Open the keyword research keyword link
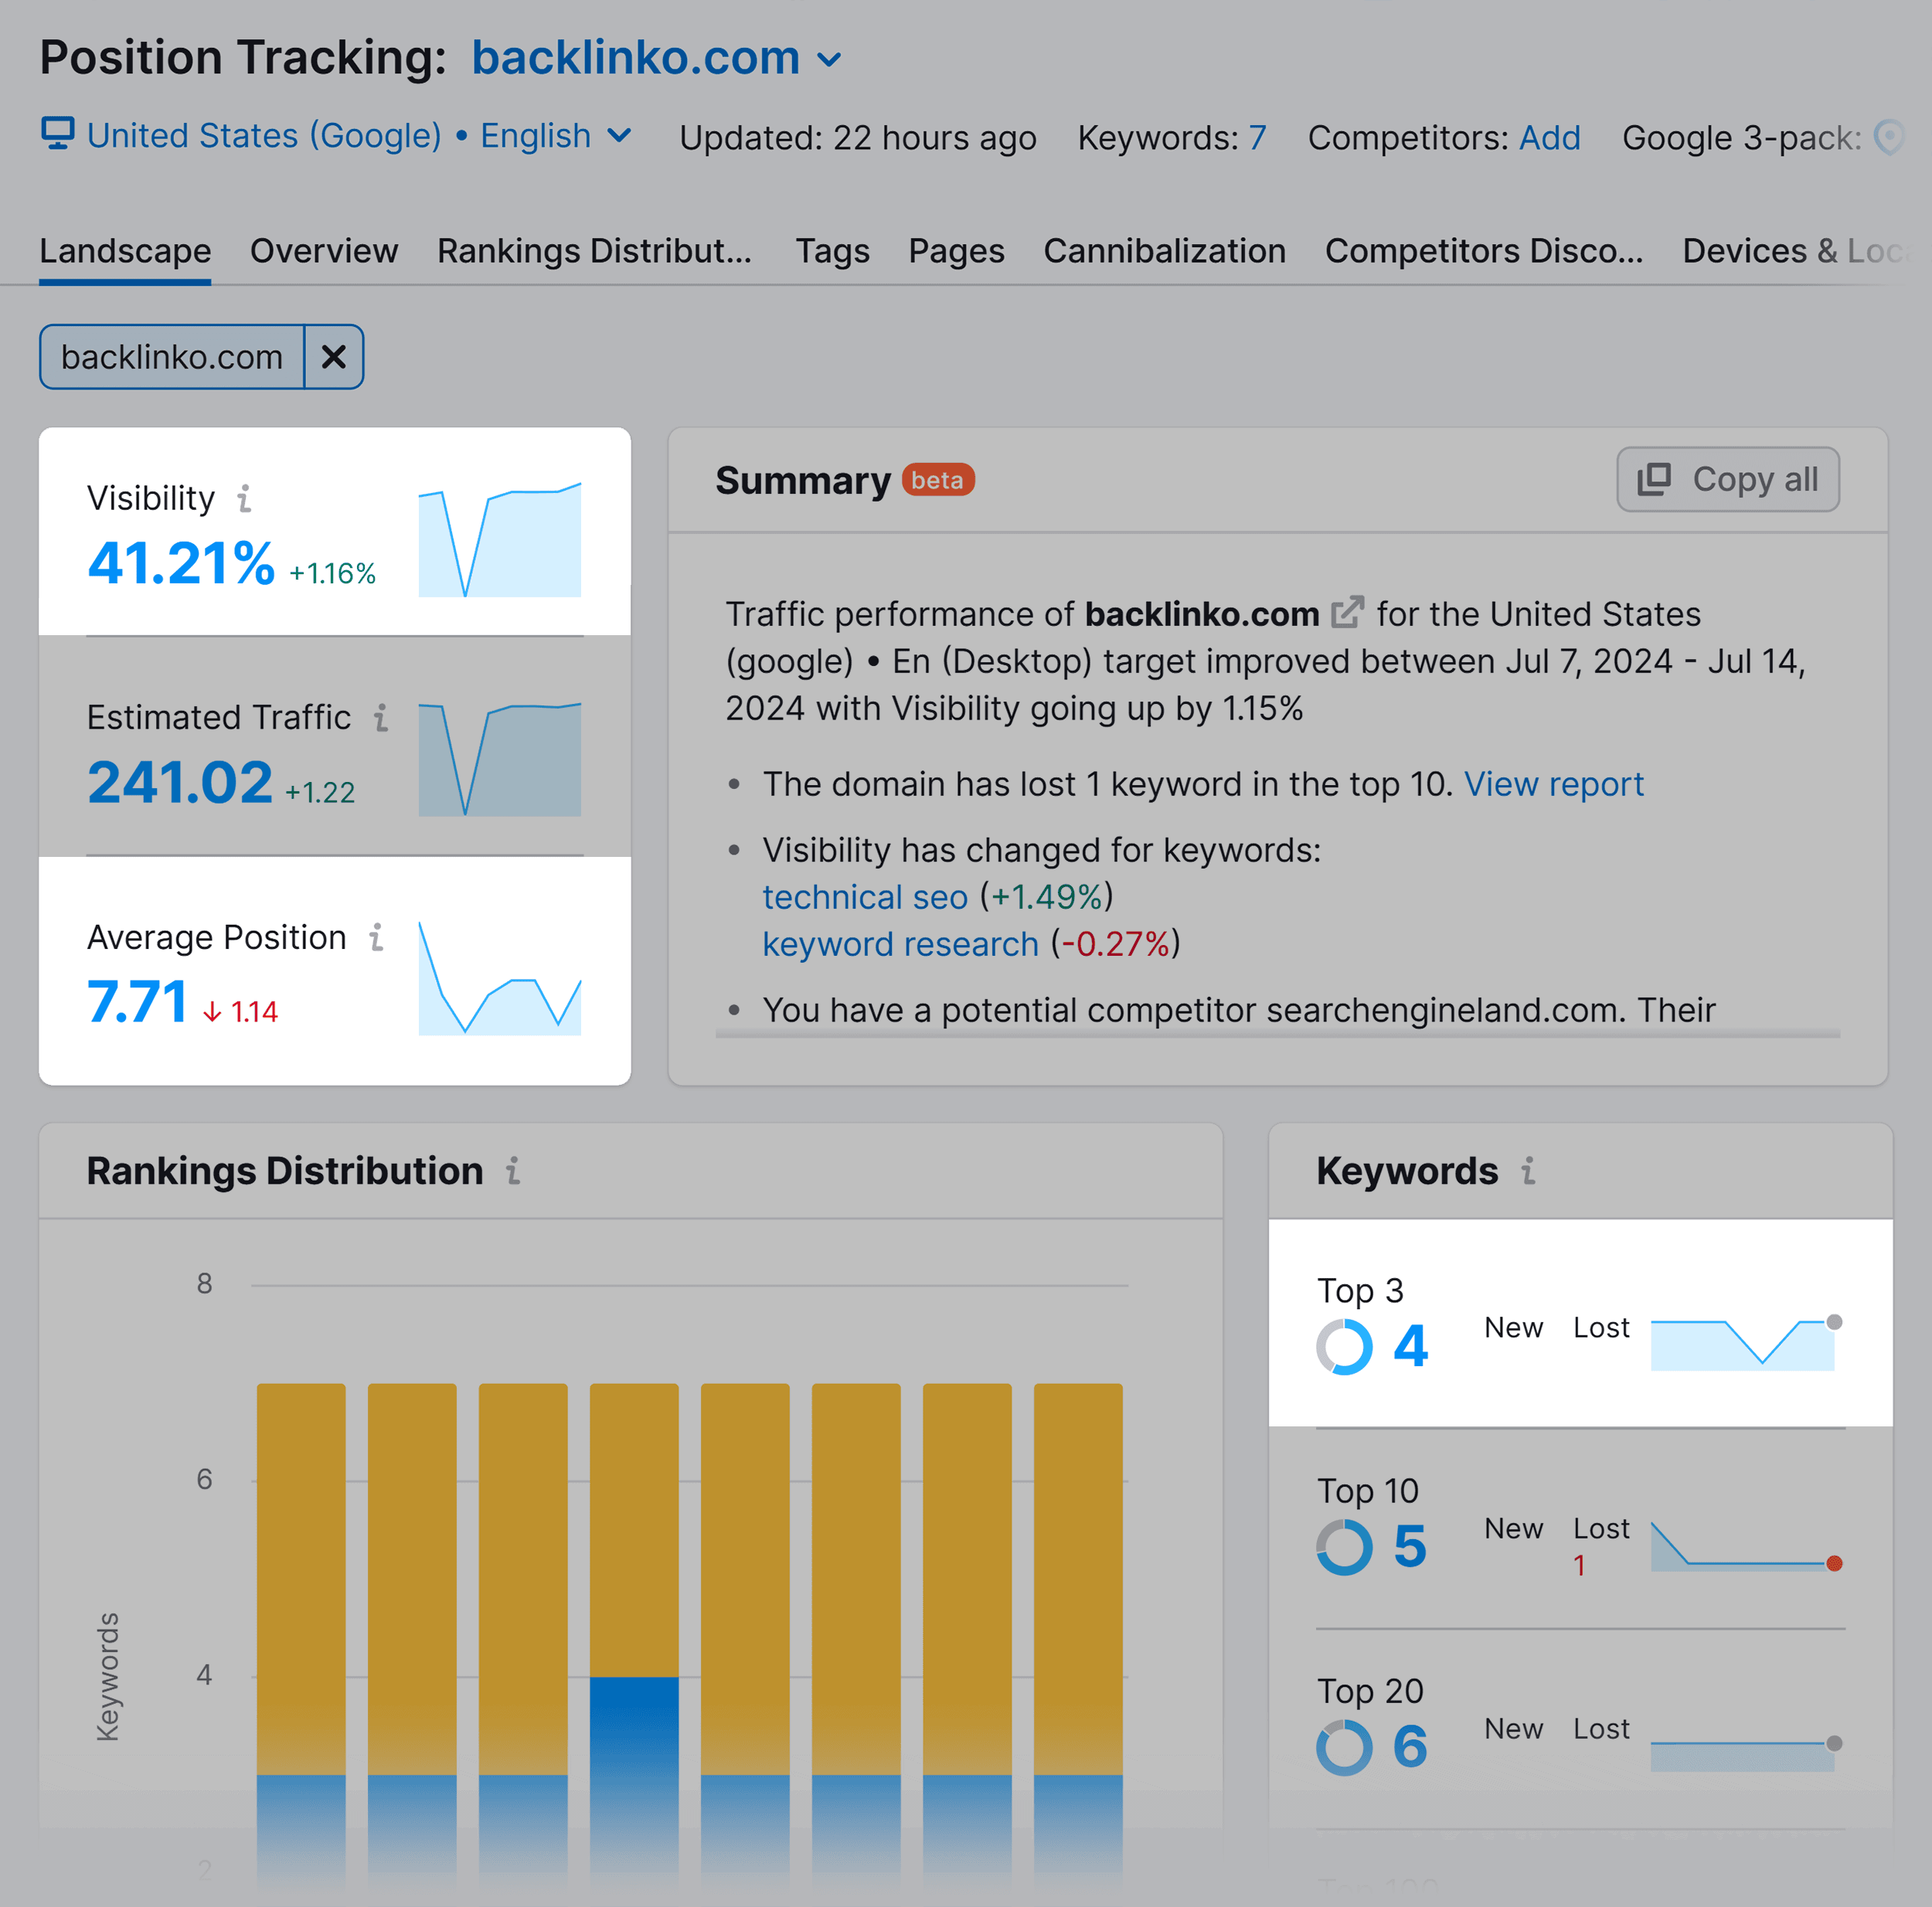This screenshot has width=1932, height=1907. click(x=900, y=944)
